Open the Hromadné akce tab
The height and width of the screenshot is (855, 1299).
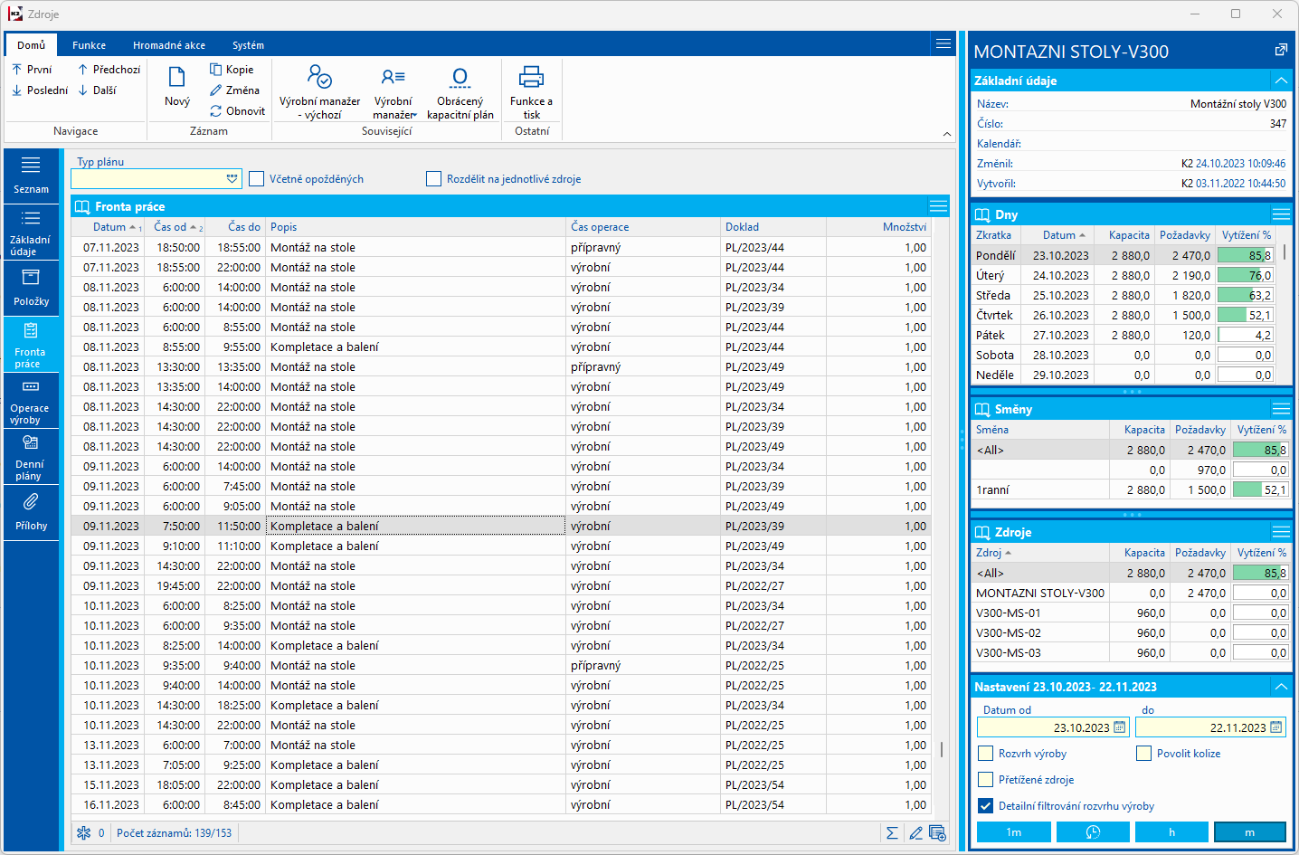point(168,45)
